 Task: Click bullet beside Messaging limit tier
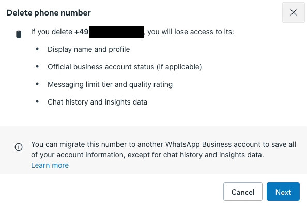coord(37,84)
